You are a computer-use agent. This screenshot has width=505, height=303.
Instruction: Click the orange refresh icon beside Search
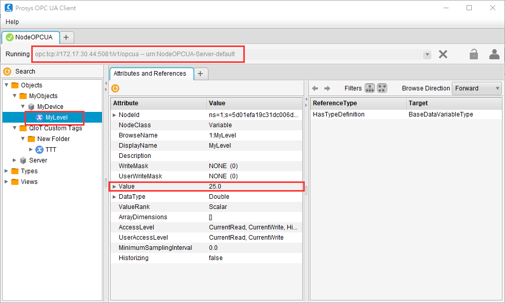click(7, 72)
